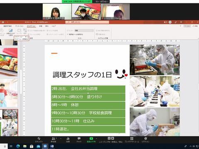Image resolution: width=199 pixels, height=149 pixels.
Task: Click the green screen-sharing notice banner
Action: tap(77, 1)
